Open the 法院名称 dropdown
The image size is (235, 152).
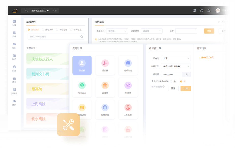151,31
